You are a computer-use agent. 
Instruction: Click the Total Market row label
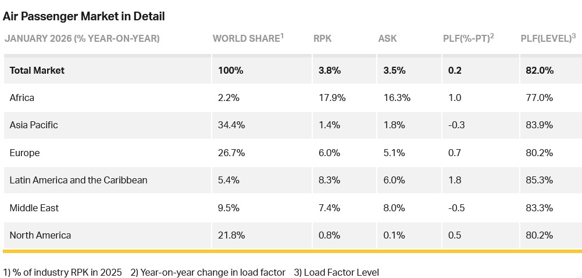(x=37, y=70)
